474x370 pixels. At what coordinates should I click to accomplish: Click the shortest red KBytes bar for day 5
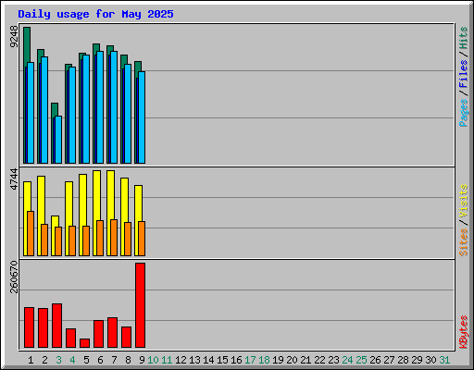84,343
